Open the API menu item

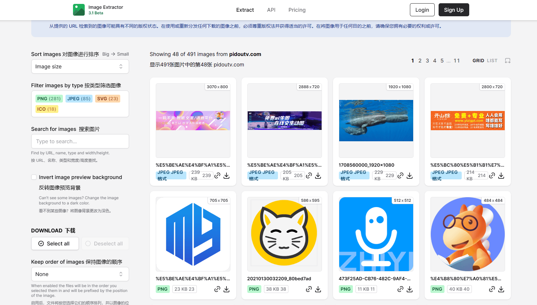point(271,10)
